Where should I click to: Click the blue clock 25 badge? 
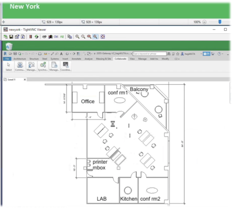point(206,54)
